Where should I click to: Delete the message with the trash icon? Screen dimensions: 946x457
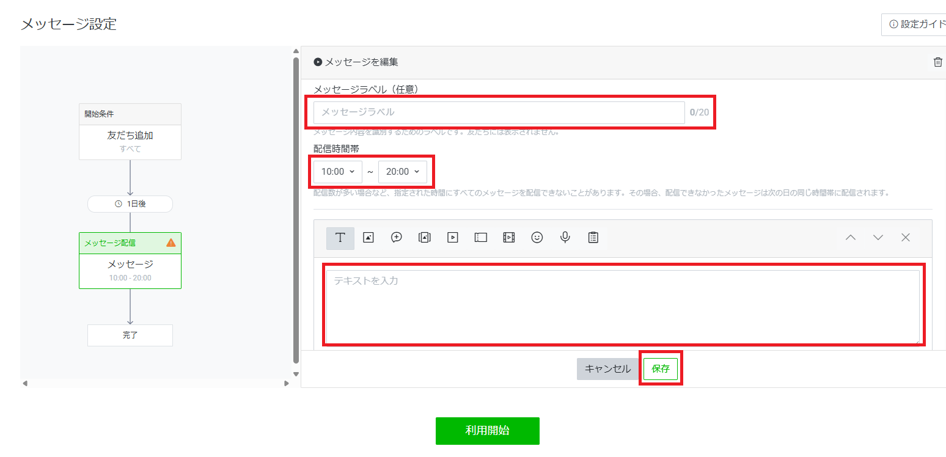pos(938,62)
